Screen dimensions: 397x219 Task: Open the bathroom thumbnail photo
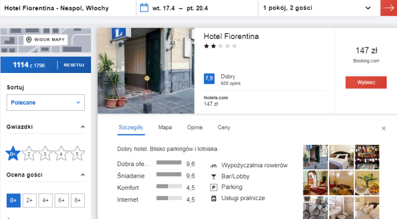point(341,207)
